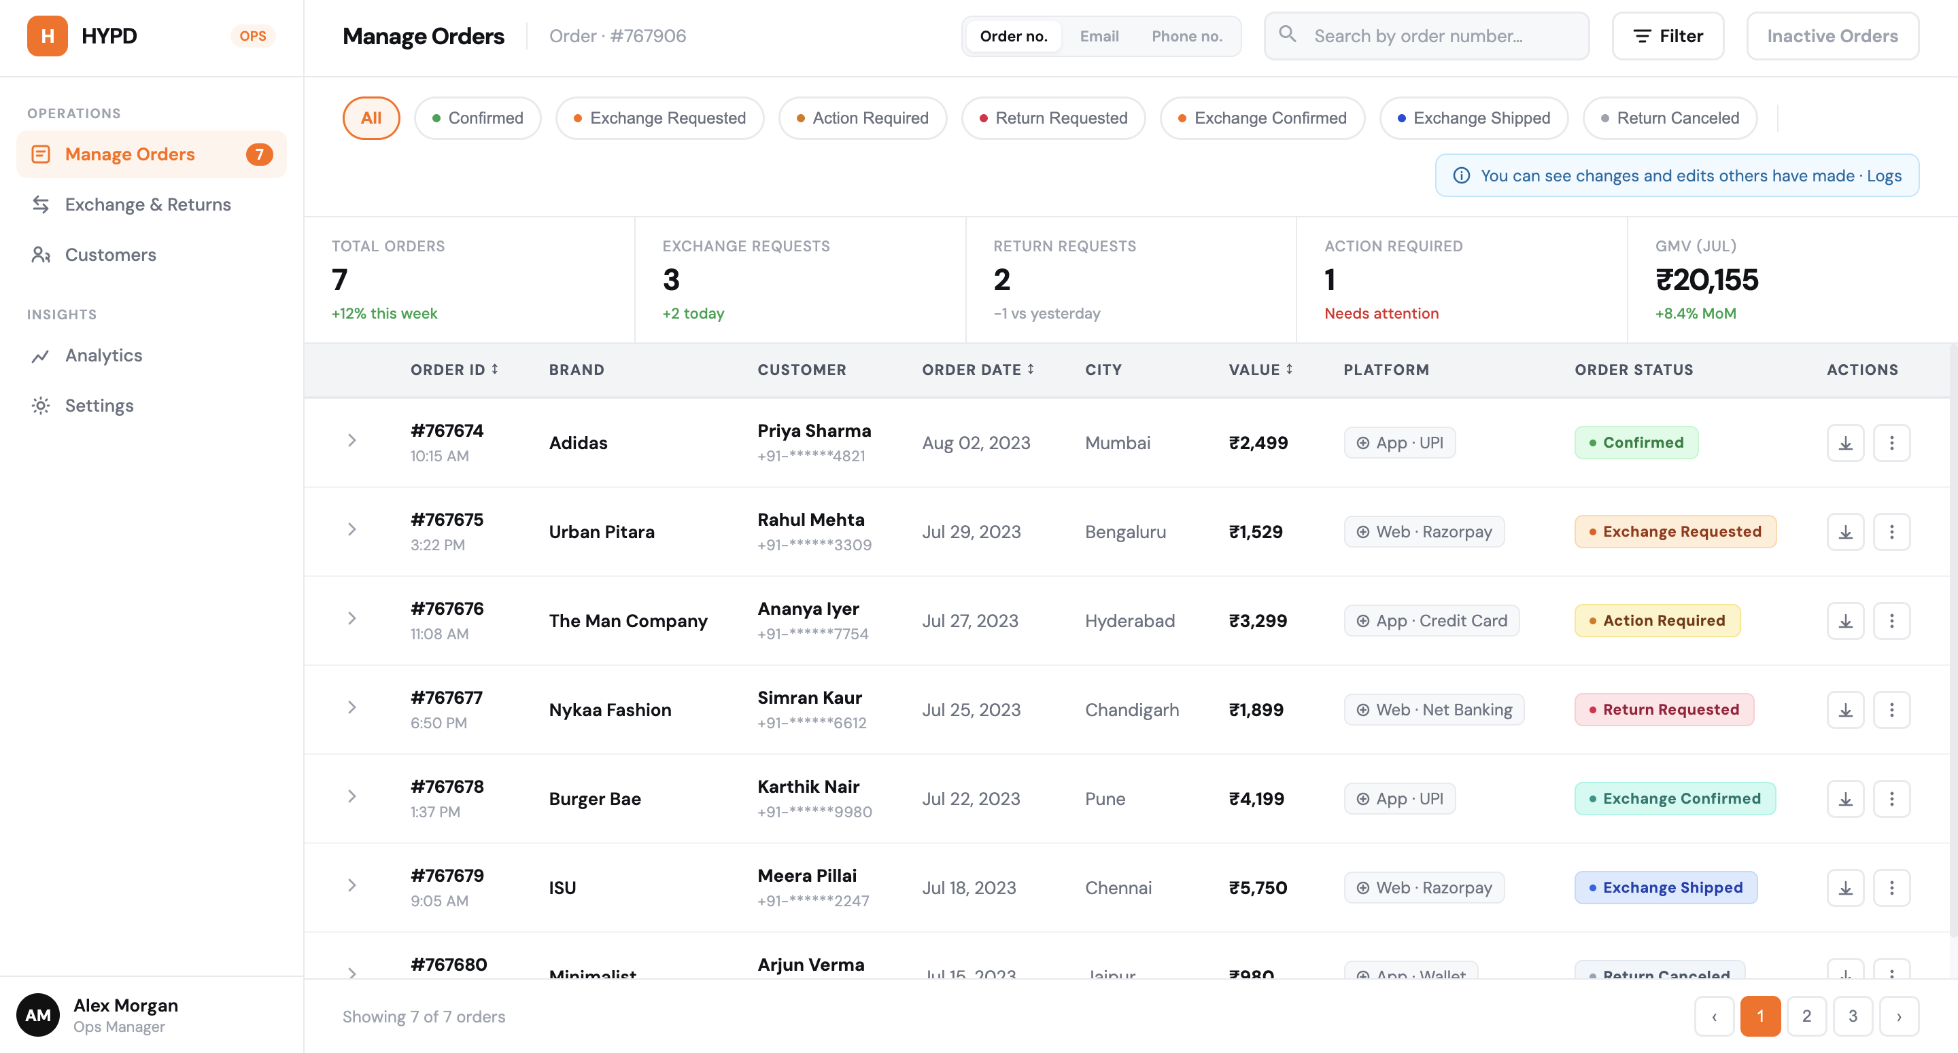Click Alex Morgan's AM avatar
The width and height of the screenshot is (1958, 1053).
click(38, 1015)
